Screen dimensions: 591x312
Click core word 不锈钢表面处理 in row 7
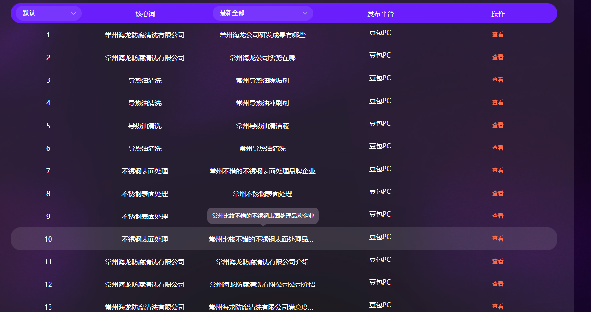(x=145, y=171)
